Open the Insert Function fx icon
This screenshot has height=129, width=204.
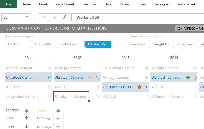pos(65,17)
